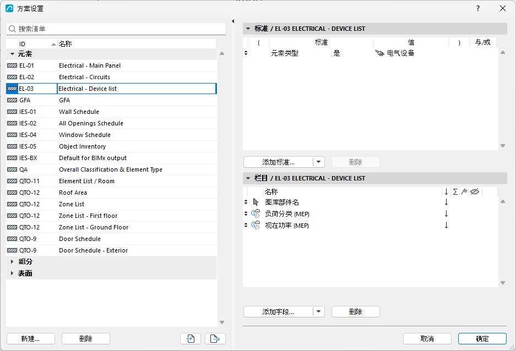
Task: Click the 添加字段... button
Action: [x=279, y=311]
